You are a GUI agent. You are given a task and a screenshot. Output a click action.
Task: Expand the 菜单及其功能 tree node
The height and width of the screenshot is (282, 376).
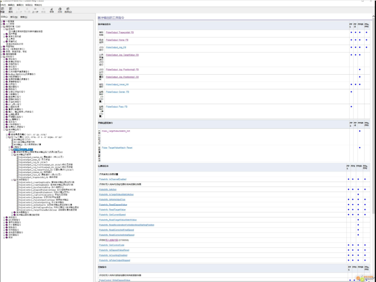coord(4,36)
